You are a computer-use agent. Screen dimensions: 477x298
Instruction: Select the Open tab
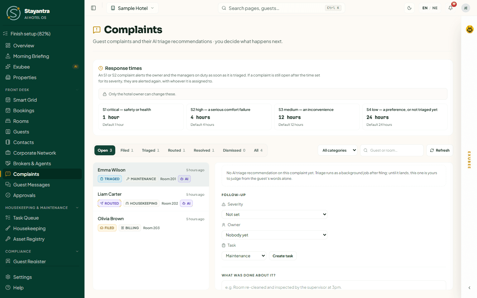coord(105,150)
